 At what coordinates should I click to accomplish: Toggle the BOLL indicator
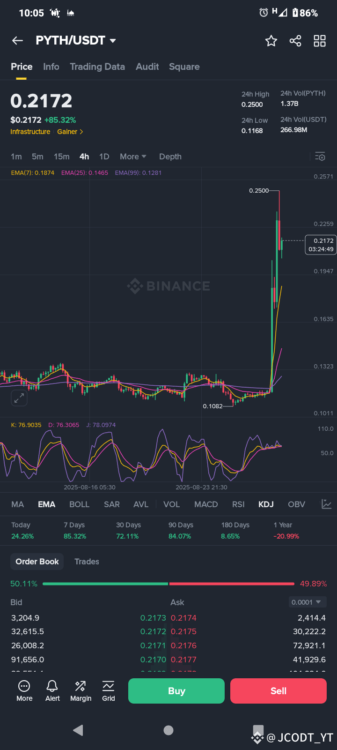click(79, 504)
